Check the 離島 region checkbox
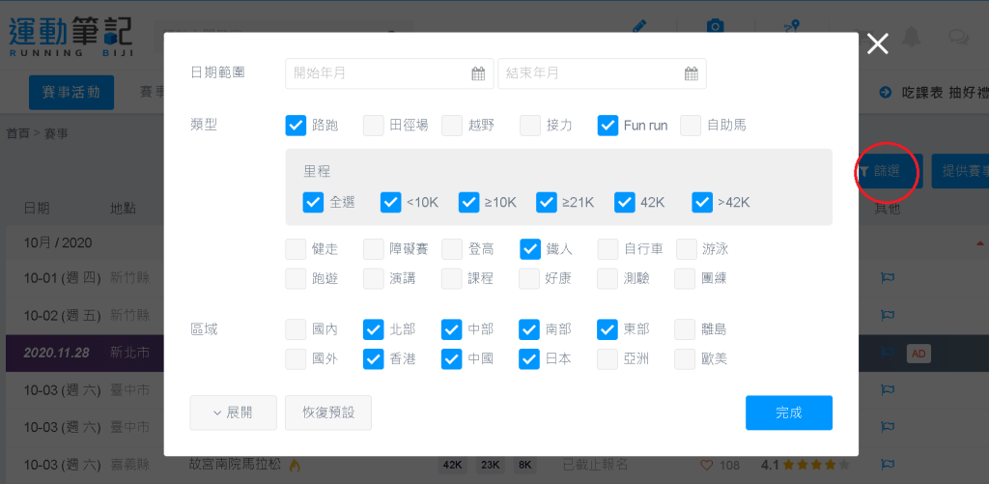The image size is (989, 484). (x=685, y=329)
